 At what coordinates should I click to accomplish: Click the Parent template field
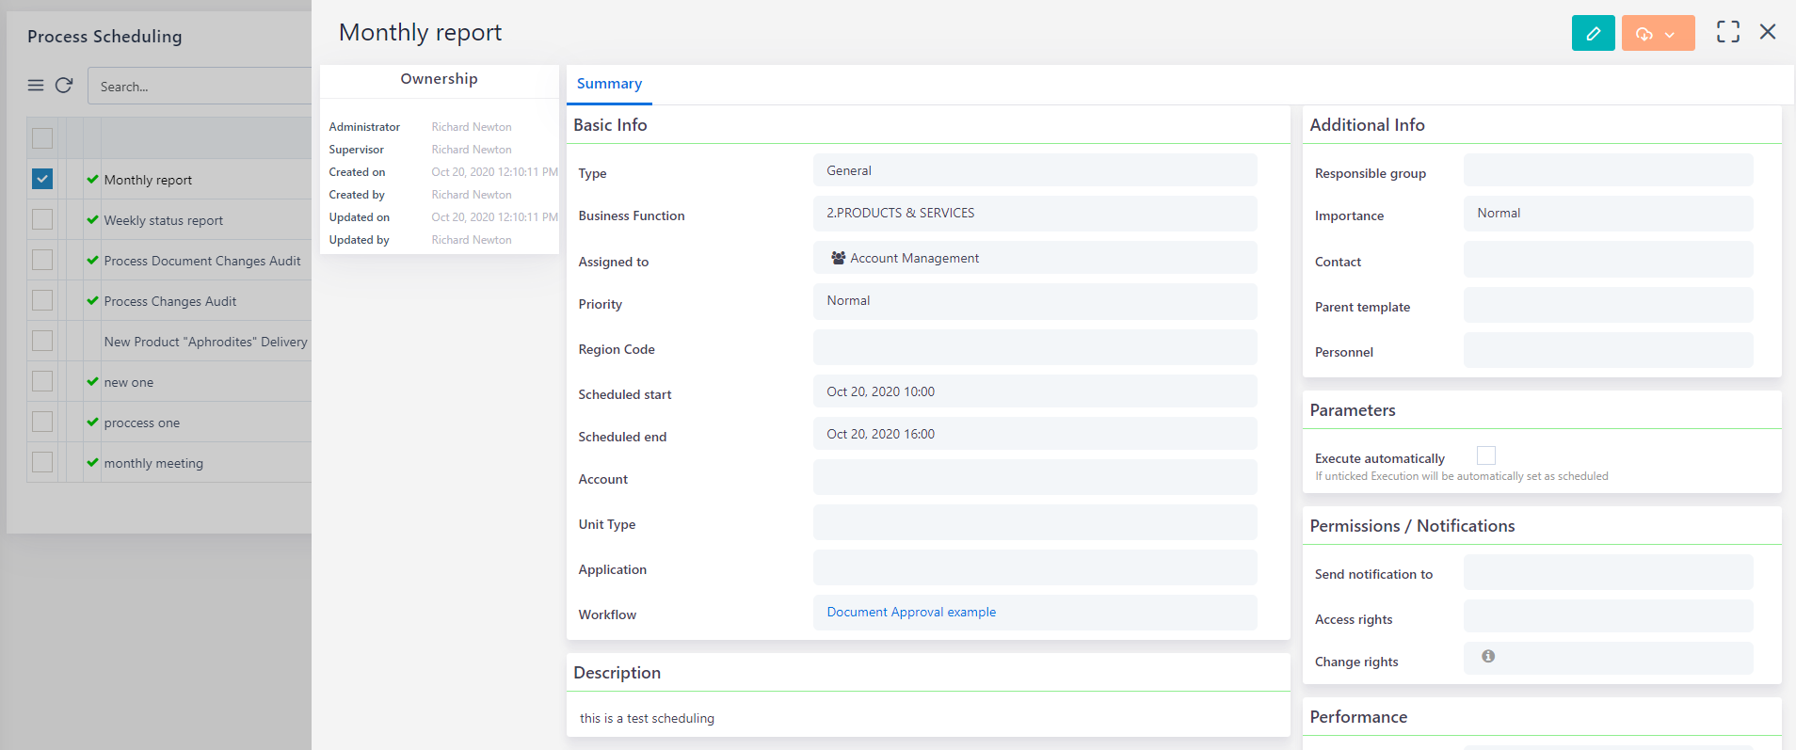[x=1608, y=305]
